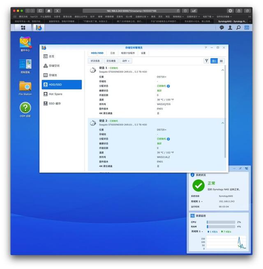Select SSD Cache in the sidebar
The image size is (263, 269).
tap(62, 103)
